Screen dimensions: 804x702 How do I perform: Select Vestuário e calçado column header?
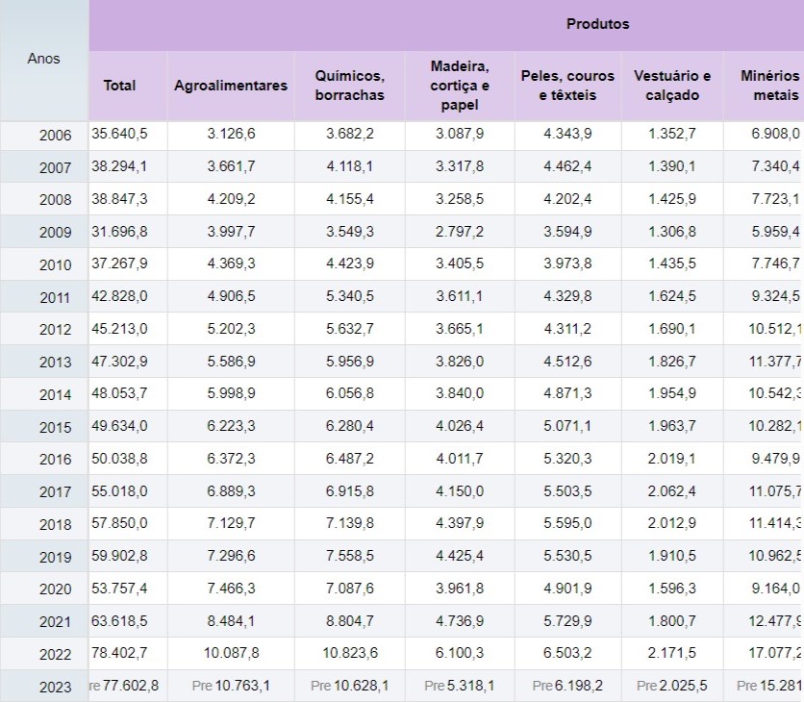click(672, 86)
